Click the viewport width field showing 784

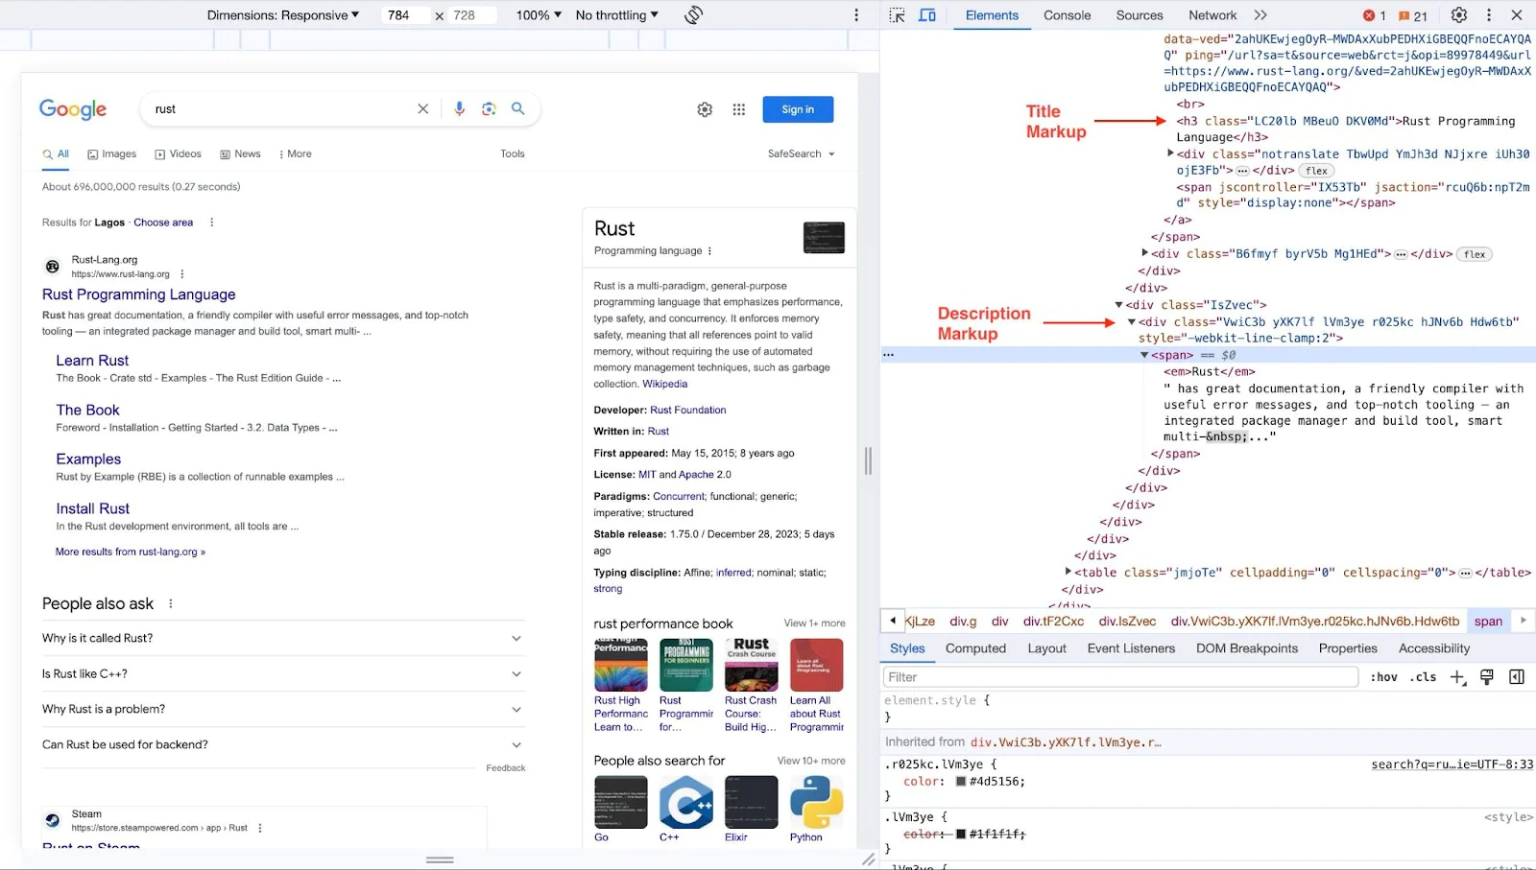pos(405,15)
